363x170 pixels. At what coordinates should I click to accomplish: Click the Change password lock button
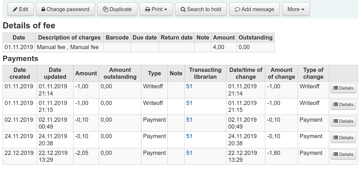coord(65,9)
